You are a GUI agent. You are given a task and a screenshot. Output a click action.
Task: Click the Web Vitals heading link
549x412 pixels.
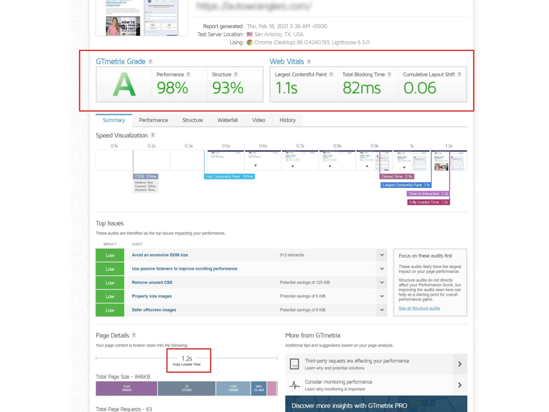click(287, 62)
